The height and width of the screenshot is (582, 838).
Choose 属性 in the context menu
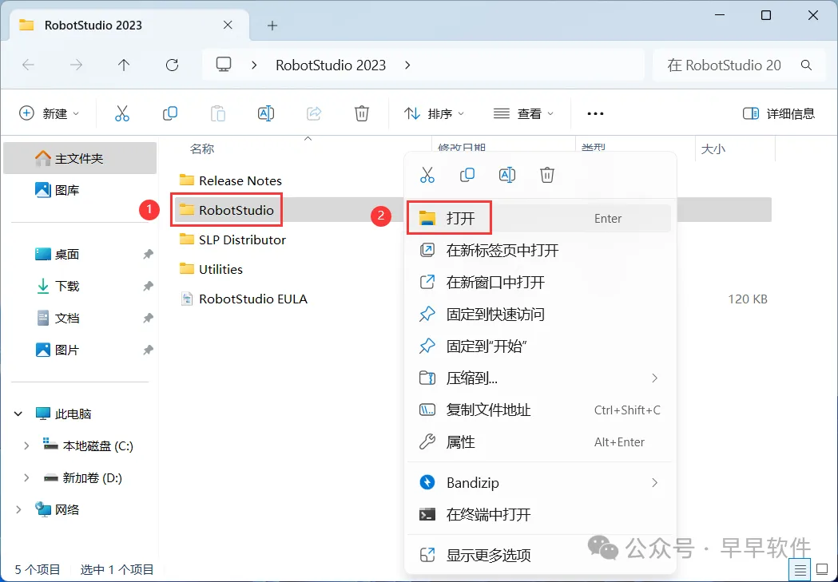click(538, 442)
